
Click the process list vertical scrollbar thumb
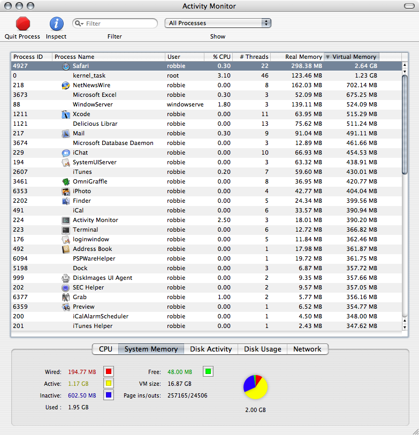point(405,124)
